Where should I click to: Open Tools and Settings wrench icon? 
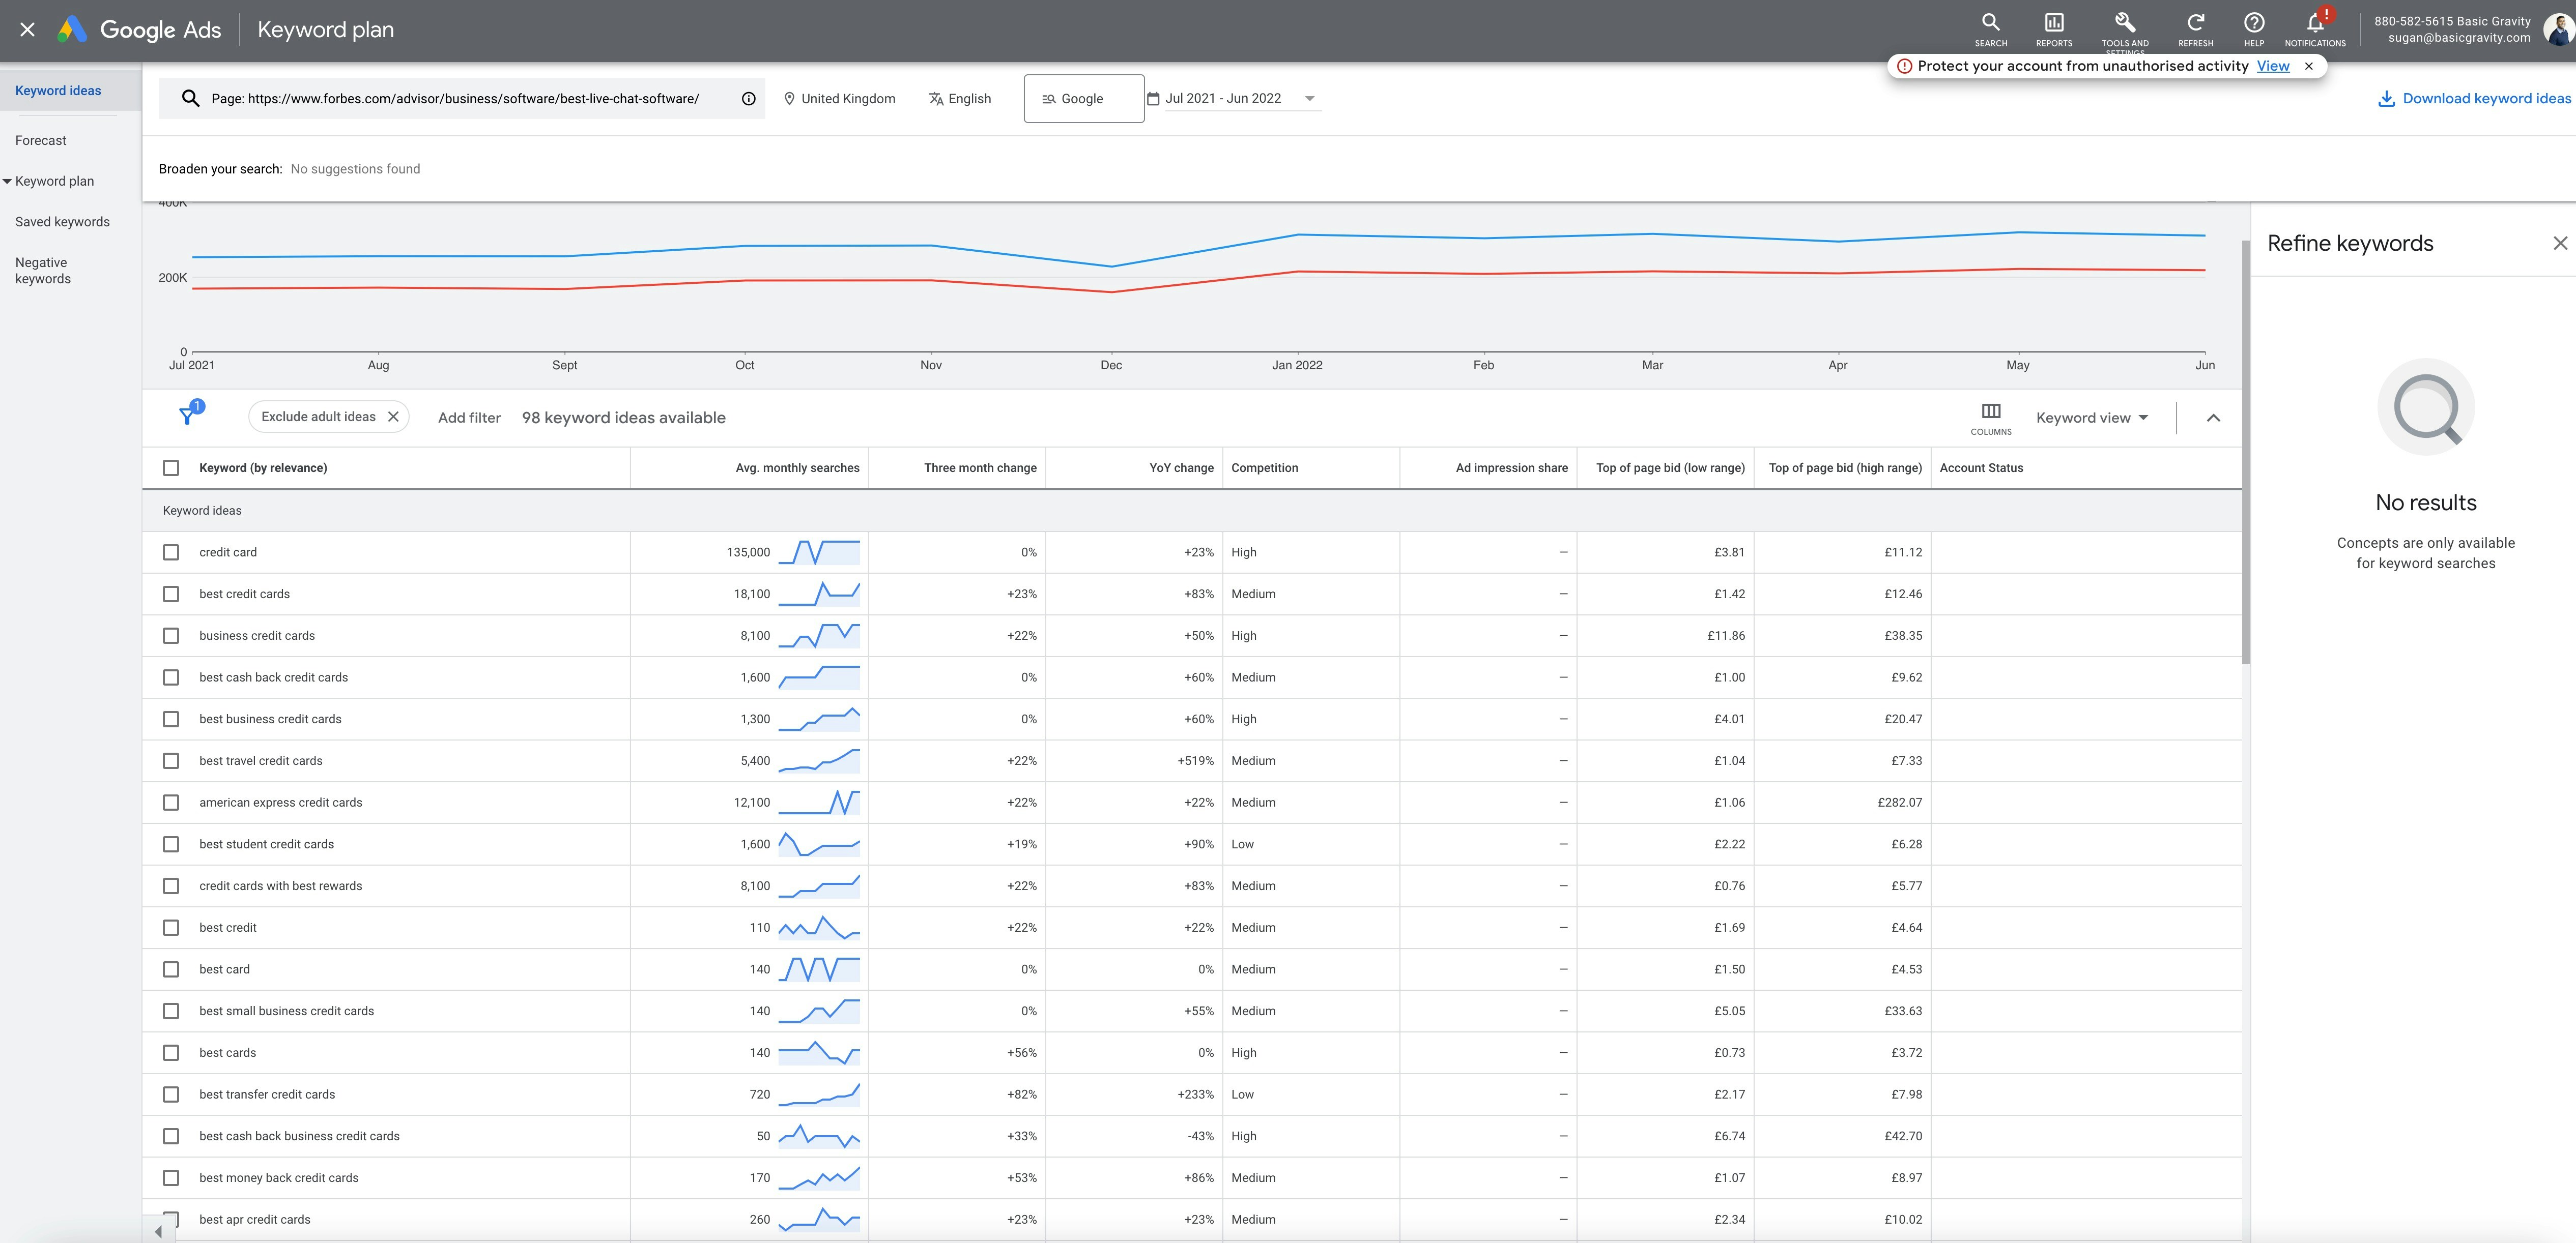tap(2124, 24)
